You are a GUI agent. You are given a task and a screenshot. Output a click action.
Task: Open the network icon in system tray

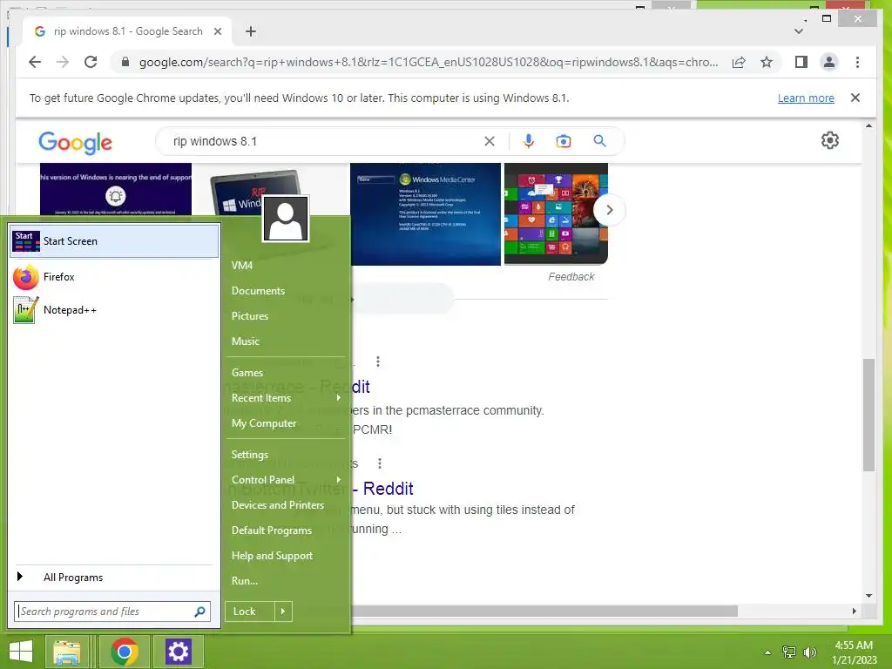[789, 652]
